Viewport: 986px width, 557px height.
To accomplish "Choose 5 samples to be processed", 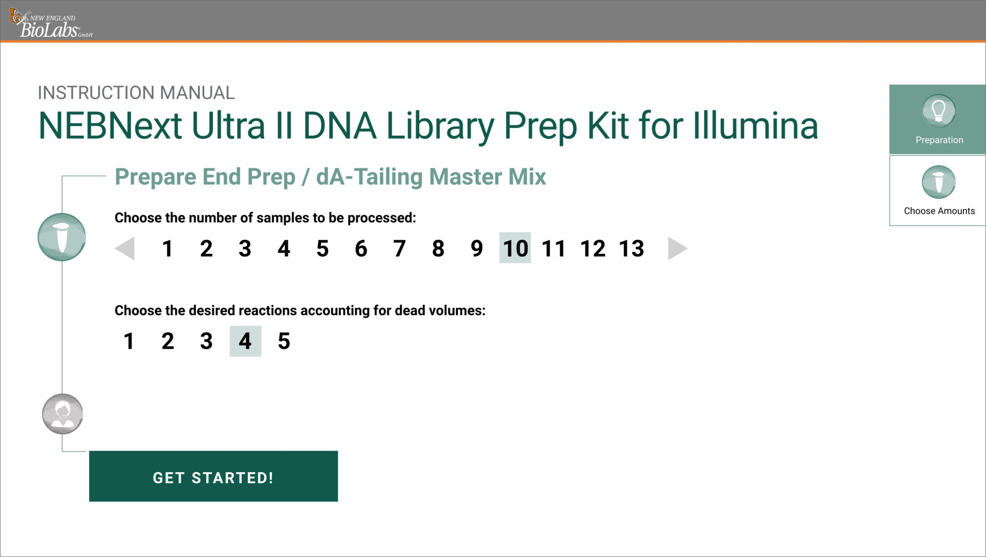I will 322,249.
